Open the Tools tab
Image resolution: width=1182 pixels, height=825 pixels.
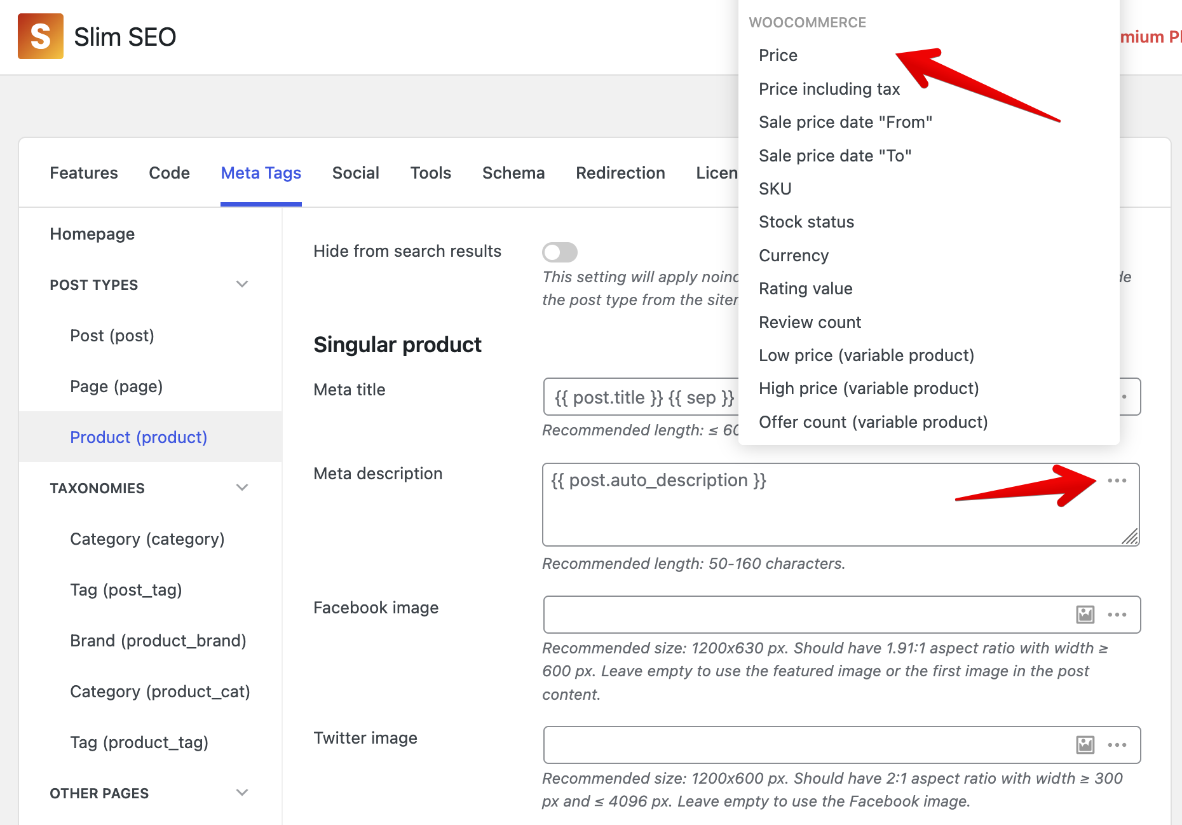[x=430, y=173]
